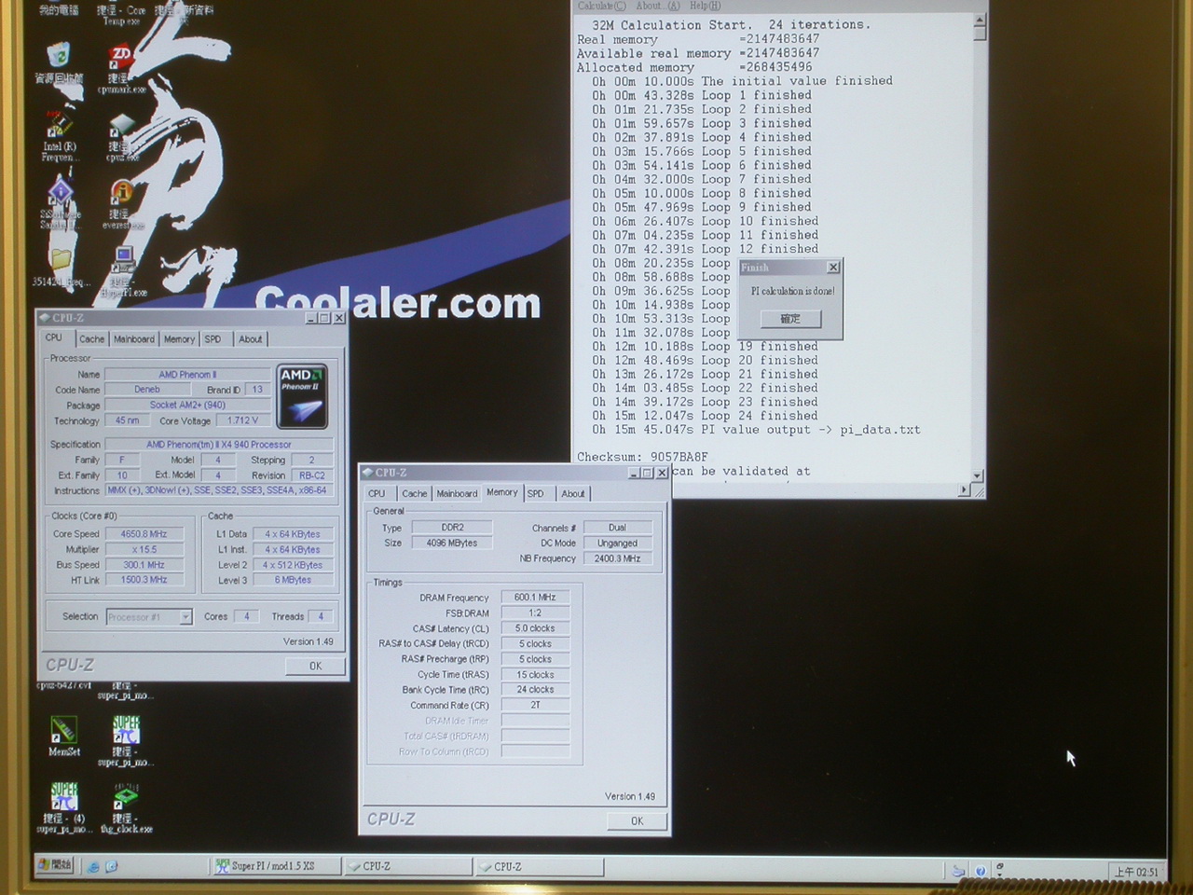Click the 'Loop 24 finished' line in Super PI
Image resolution: width=1193 pixels, height=895 pixels.
click(x=704, y=416)
